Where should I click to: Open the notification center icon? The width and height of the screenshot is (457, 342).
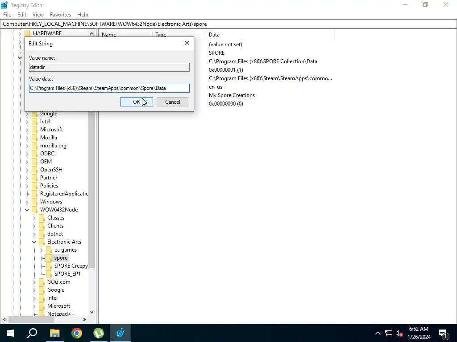(443, 333)
